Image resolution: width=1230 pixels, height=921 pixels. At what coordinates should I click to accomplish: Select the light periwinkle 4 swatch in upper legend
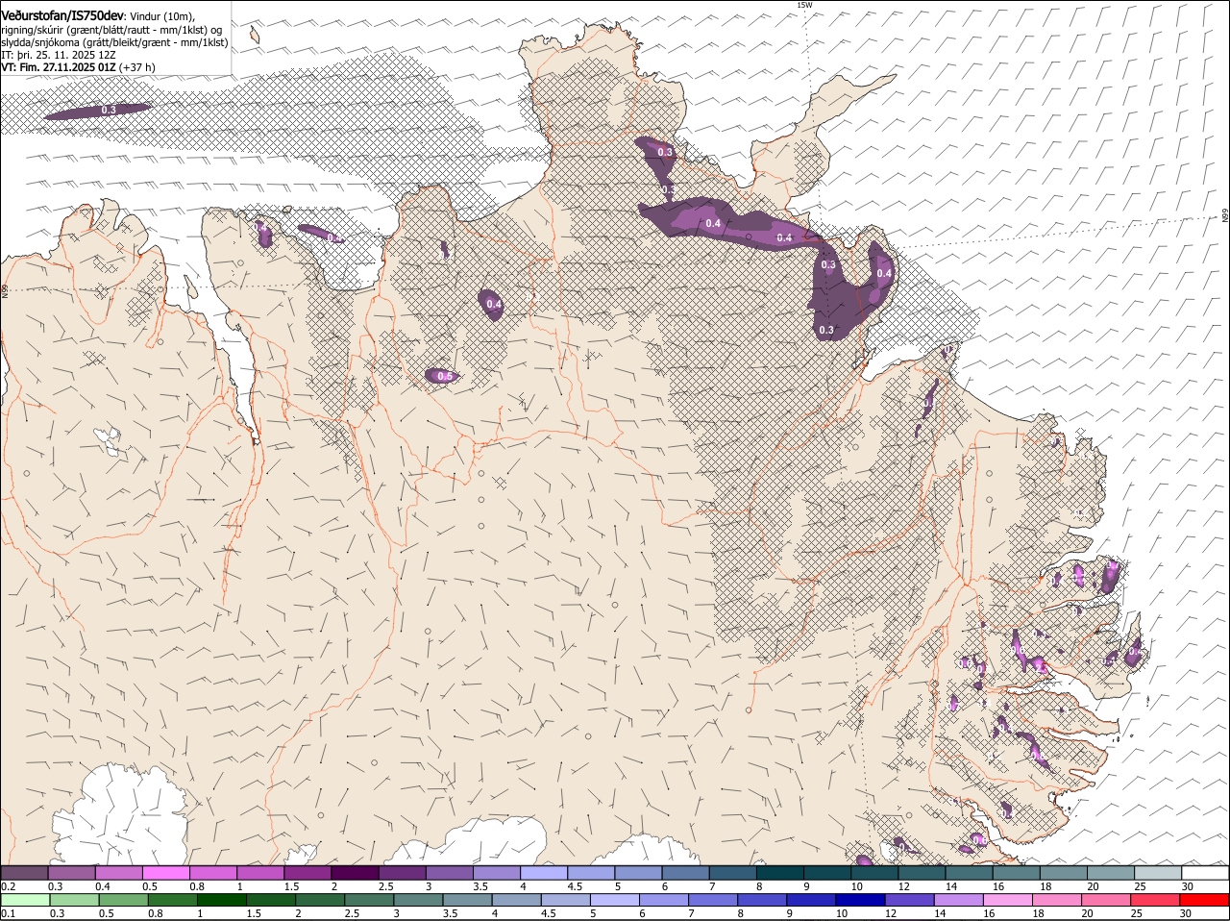(x=544, y=872)
